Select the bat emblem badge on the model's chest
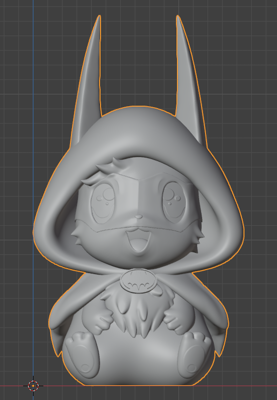Image resolution: width=277 pixels, height=400 pixels. (x=138, y=281)
